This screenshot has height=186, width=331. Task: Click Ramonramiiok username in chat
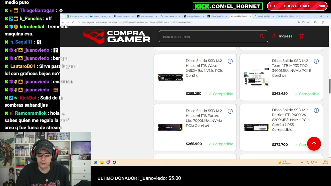[31, 113]
